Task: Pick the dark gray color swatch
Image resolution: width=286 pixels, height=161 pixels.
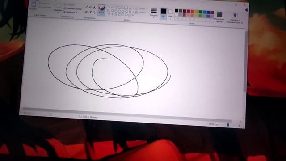Action: click(x=181, y=11)
